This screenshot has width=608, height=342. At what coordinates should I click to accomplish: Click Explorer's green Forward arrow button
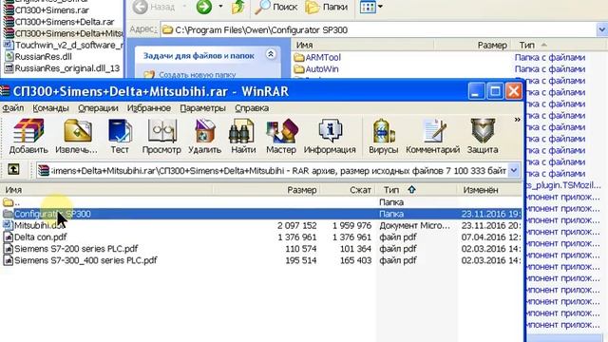[204, 7]
